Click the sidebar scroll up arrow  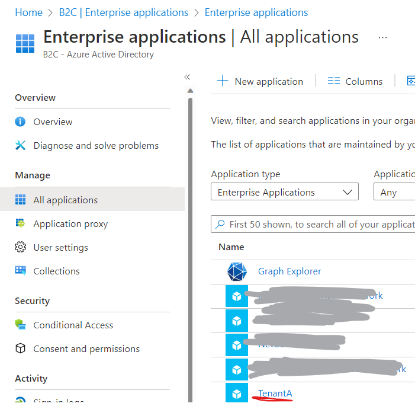[190, 91]
